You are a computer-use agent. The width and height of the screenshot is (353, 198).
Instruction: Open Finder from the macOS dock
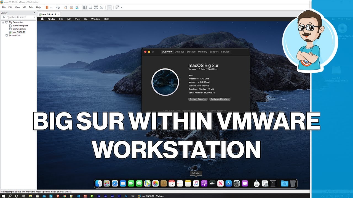[x=99, y=183]
